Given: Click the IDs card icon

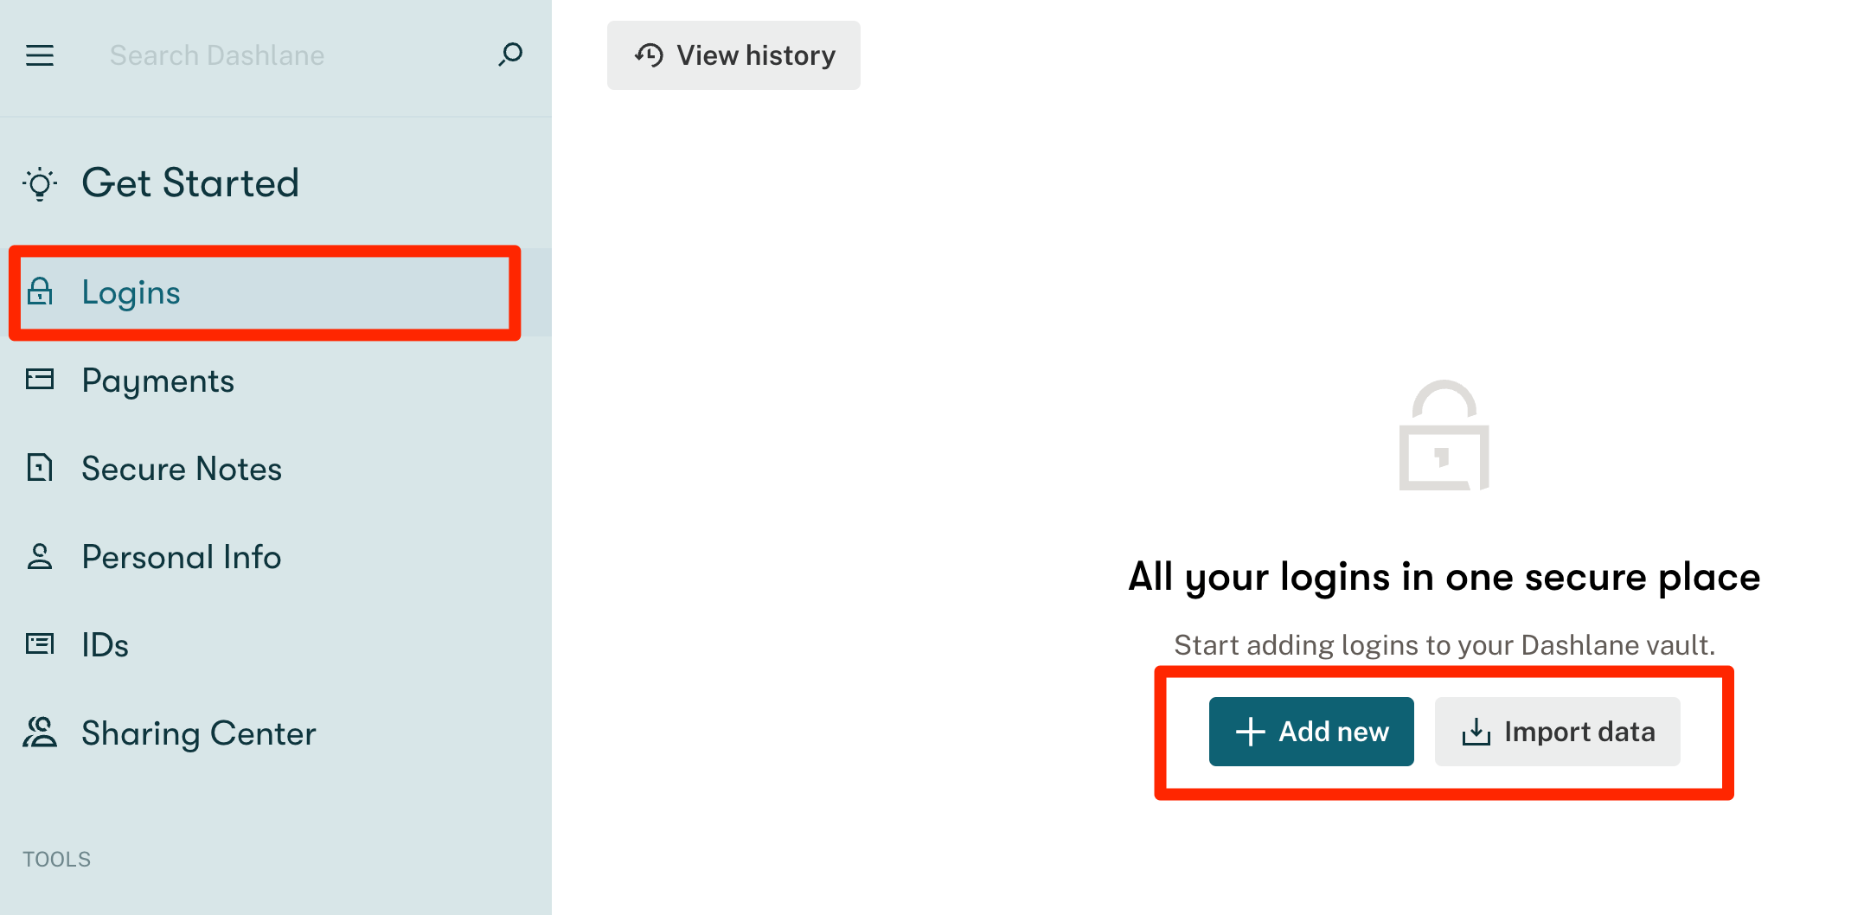Looking at the screenshot, I should tap(40, 644).
